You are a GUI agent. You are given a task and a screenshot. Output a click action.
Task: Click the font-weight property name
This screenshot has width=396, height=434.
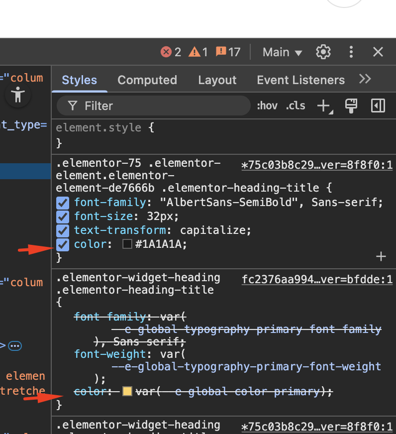point(110,354)
